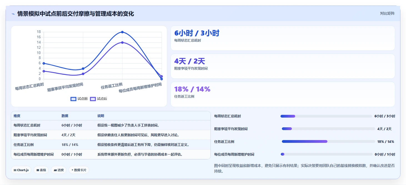Click the 进度 chip icon
This screenshot has width=406, height=185.
[x=55, y=170]
